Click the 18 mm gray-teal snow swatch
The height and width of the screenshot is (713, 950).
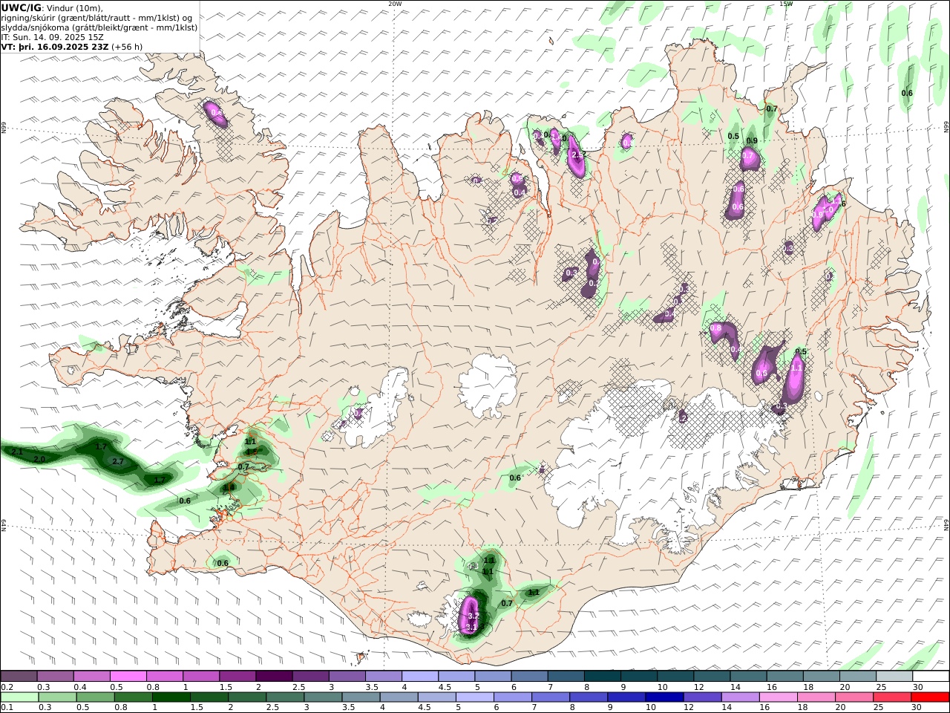[822, 677]
